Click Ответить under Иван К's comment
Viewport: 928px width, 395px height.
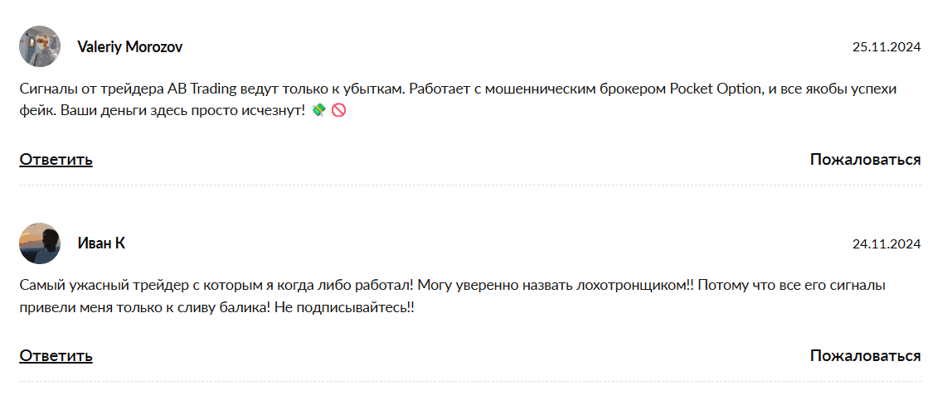(56, 355)
